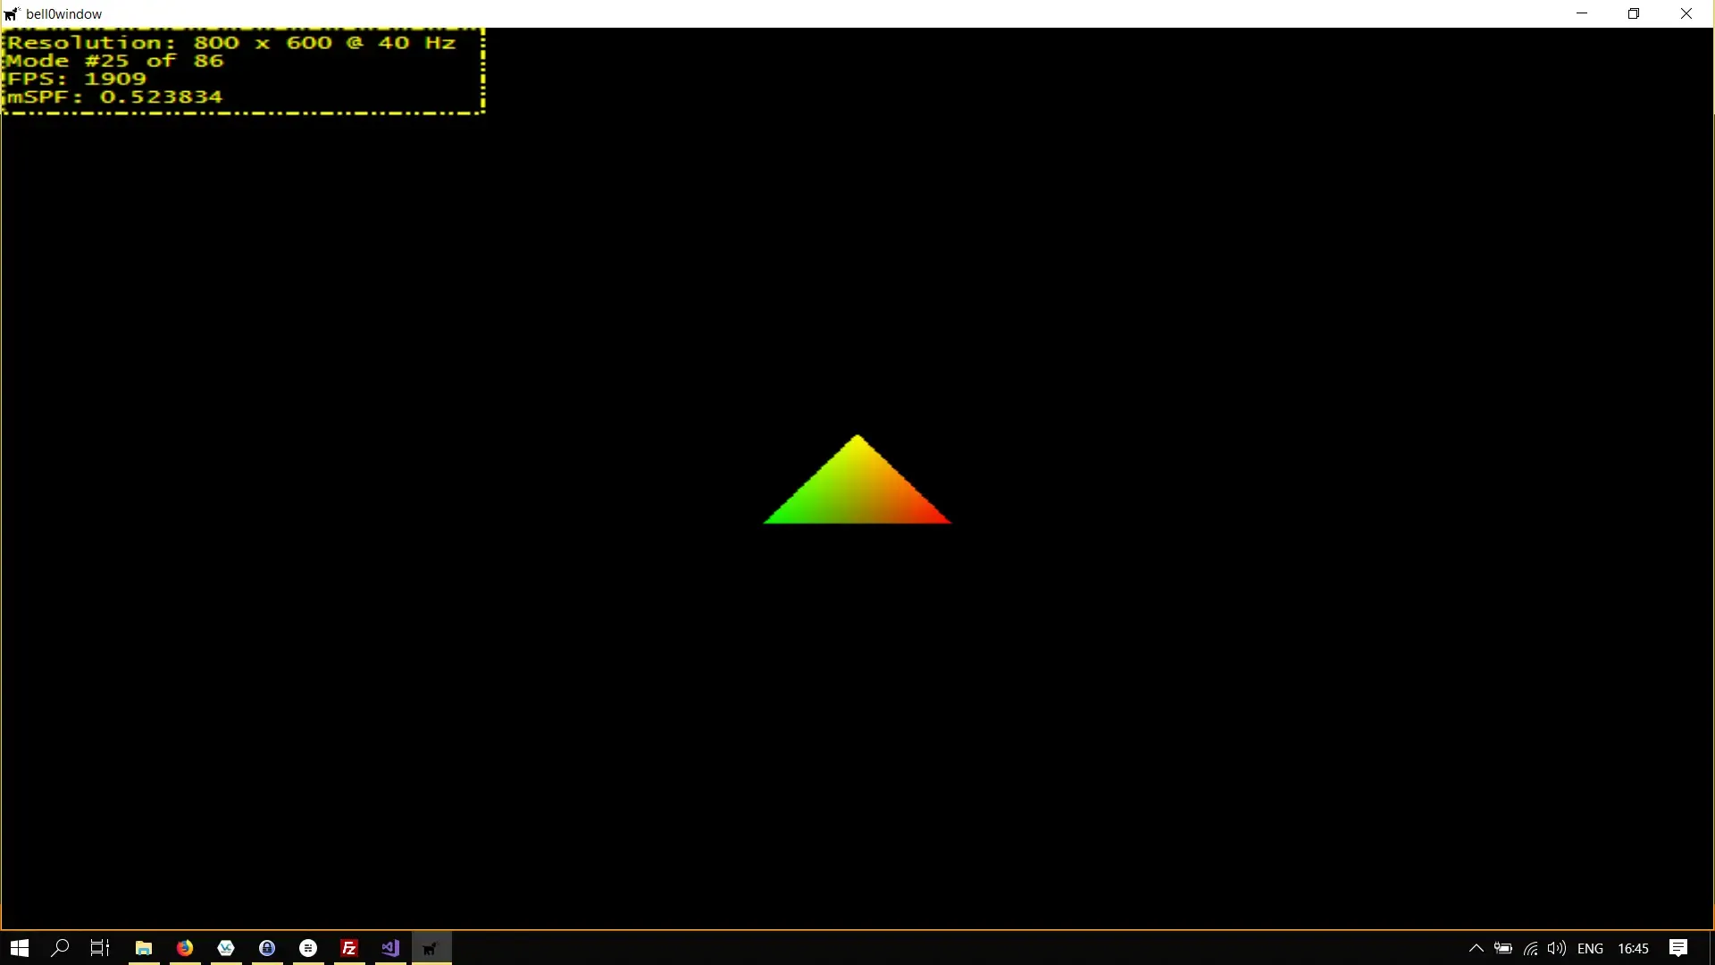Viewport: 1715px width, 965px height.
Task: Open the Action Center notifications panel
Action: point(1678,948)
